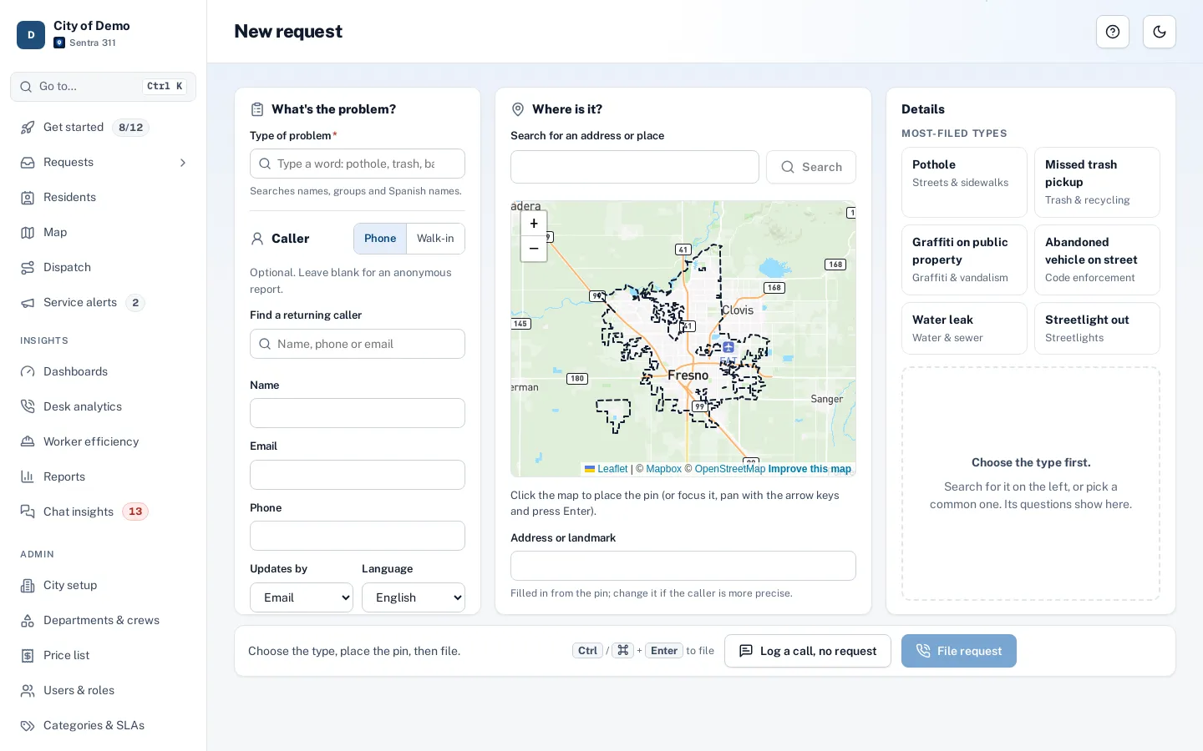
Task: Click the Worker efficiency icon
Action: 28,442
